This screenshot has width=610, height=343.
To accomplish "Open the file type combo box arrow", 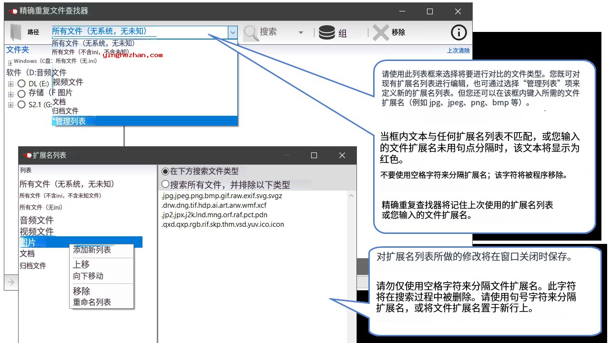I will 233,32.
